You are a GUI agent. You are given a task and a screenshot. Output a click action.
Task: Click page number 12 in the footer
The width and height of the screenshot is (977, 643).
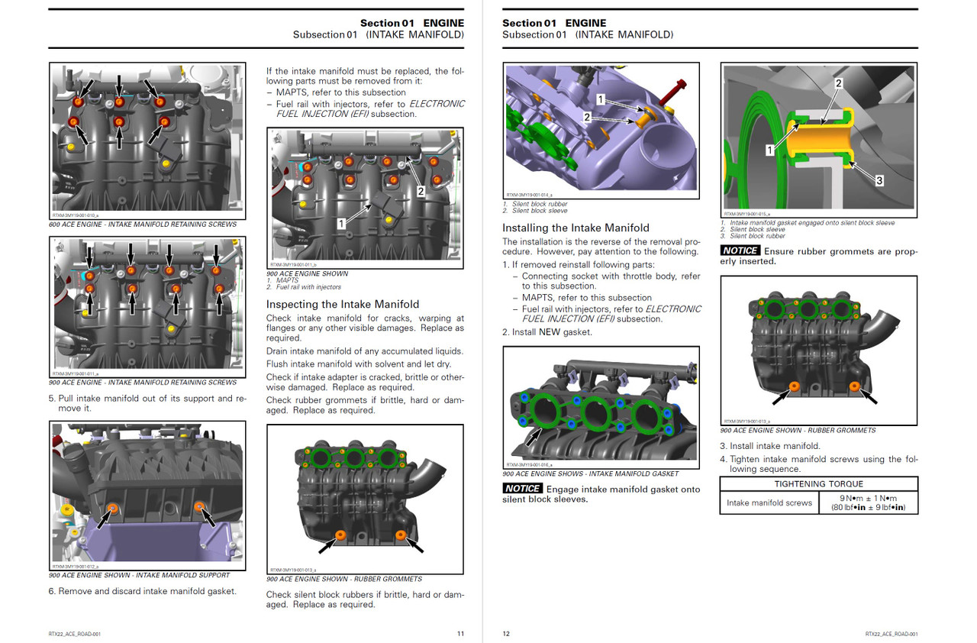(x=507, y=633)
